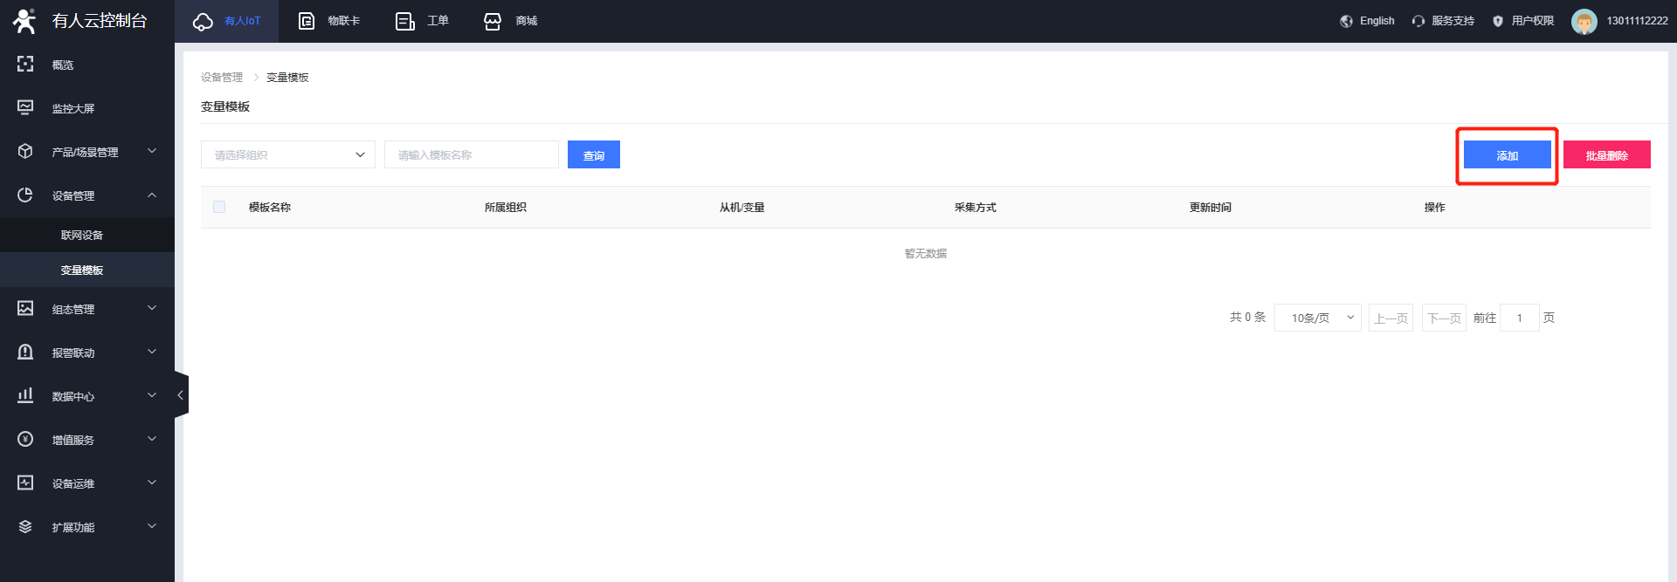The height and width of the screenshot is (582, 1677).
Task: Click the 服务支持 headset icon
Action: [x=1418, y=21]
